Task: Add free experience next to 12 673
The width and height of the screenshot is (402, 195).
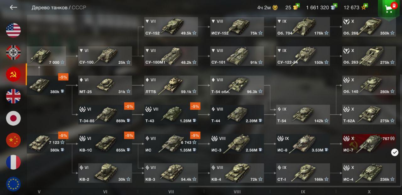Action: point(366,6)
